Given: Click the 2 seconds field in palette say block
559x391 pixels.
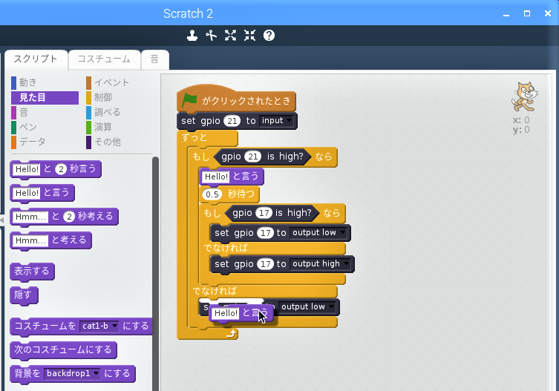Looking at the screenshot, I should click(61, 169).
